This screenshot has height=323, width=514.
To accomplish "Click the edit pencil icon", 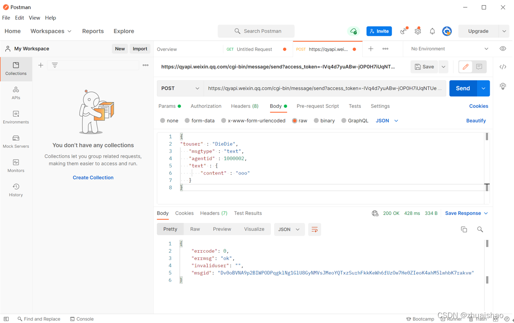I will tap(466, 67).
